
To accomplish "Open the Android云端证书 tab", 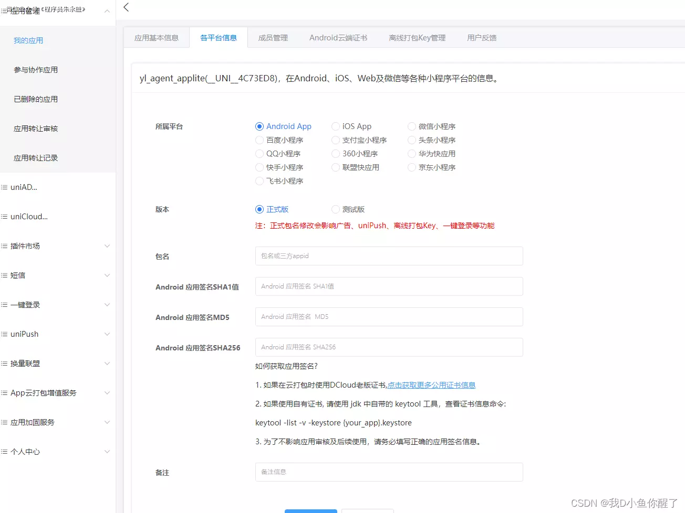I will coord(338,38).
